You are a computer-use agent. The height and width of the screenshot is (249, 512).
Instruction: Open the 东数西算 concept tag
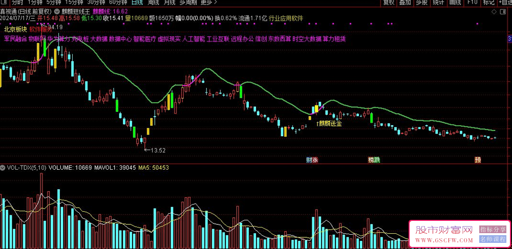point(280,39)
